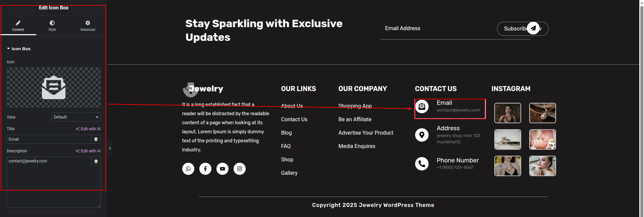Click the dynamic tags icon in Title field
The height and width of the screenshot is (217, 644).
tap(96, 139)
